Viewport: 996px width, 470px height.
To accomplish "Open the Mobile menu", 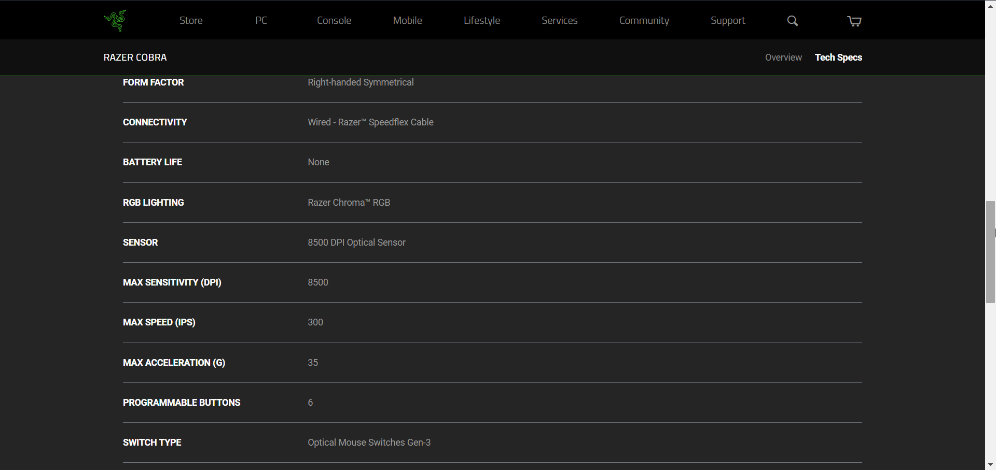I will coord(407,20).
